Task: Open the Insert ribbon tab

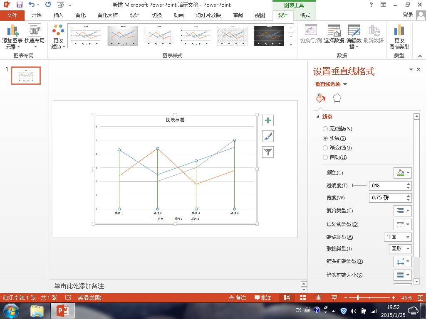Action: pos(58,15)
